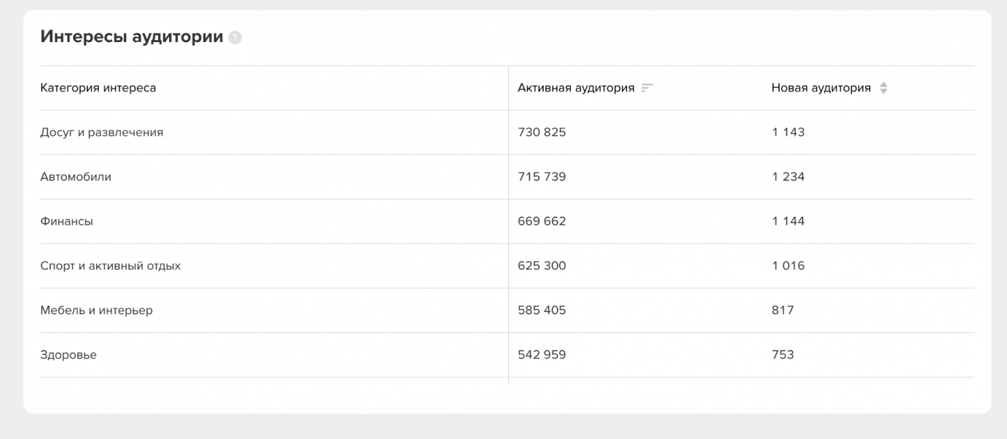Click the Категория интереса column header

98,88
